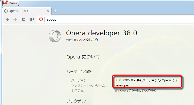
Task: Click the 'Opera について' page heading
Action: click(x=83, y=57)
